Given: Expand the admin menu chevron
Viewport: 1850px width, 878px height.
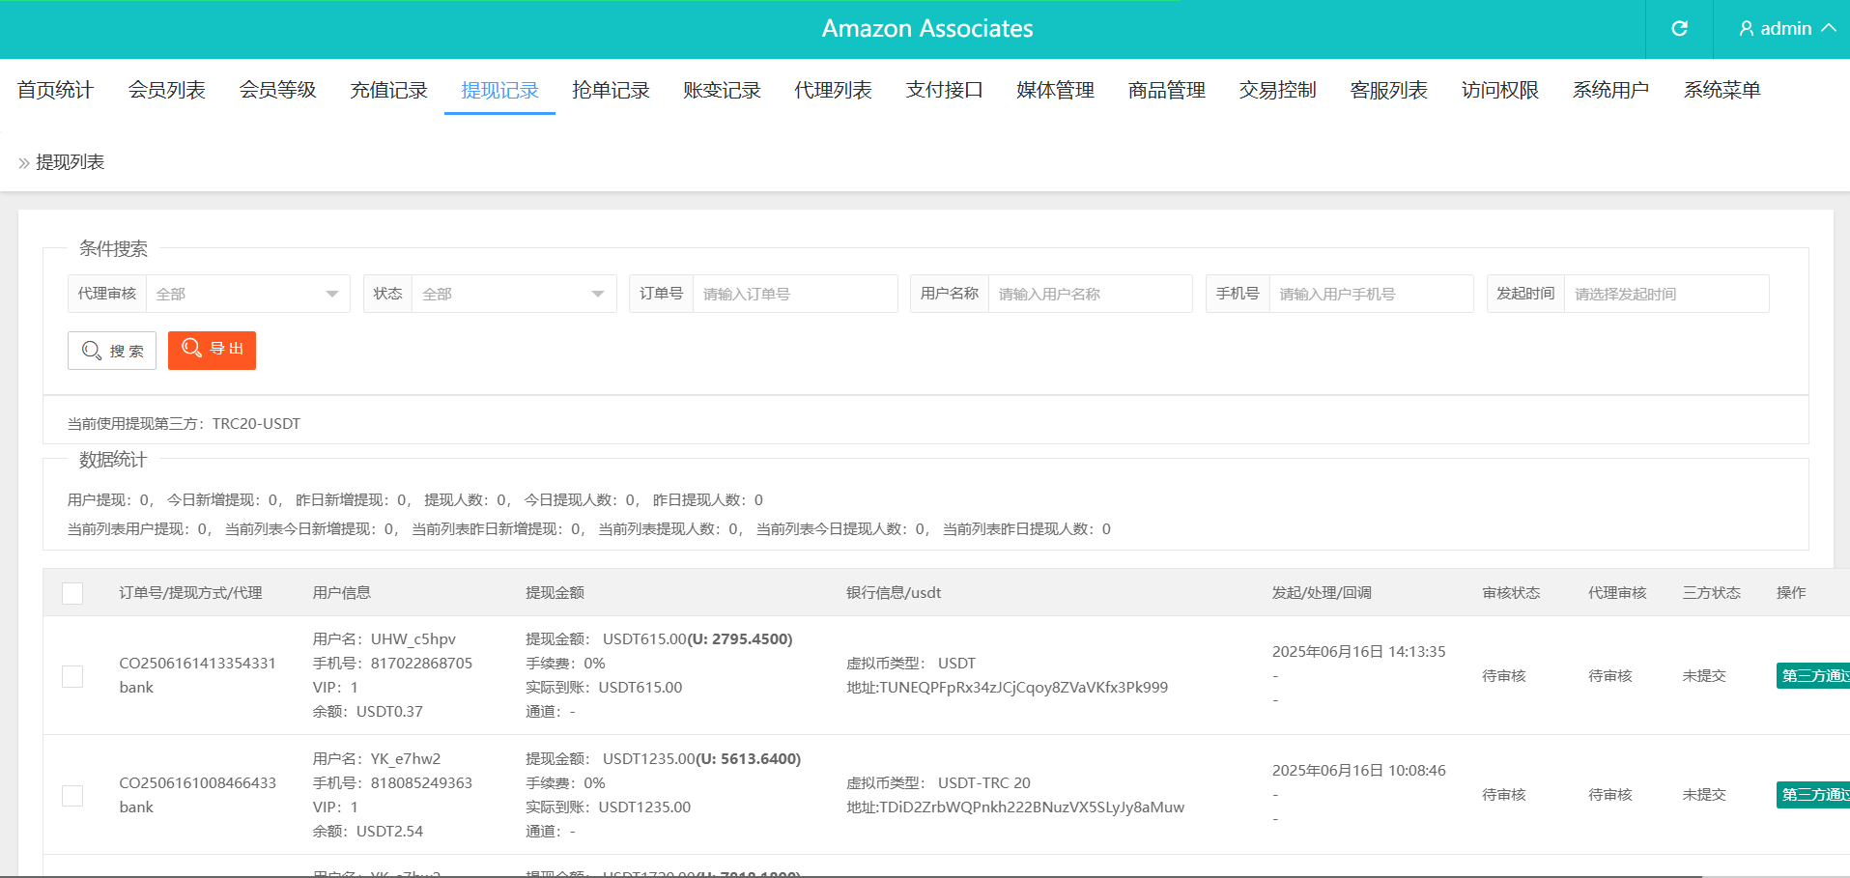Looking at the screenshot, I should point(1828,29).
